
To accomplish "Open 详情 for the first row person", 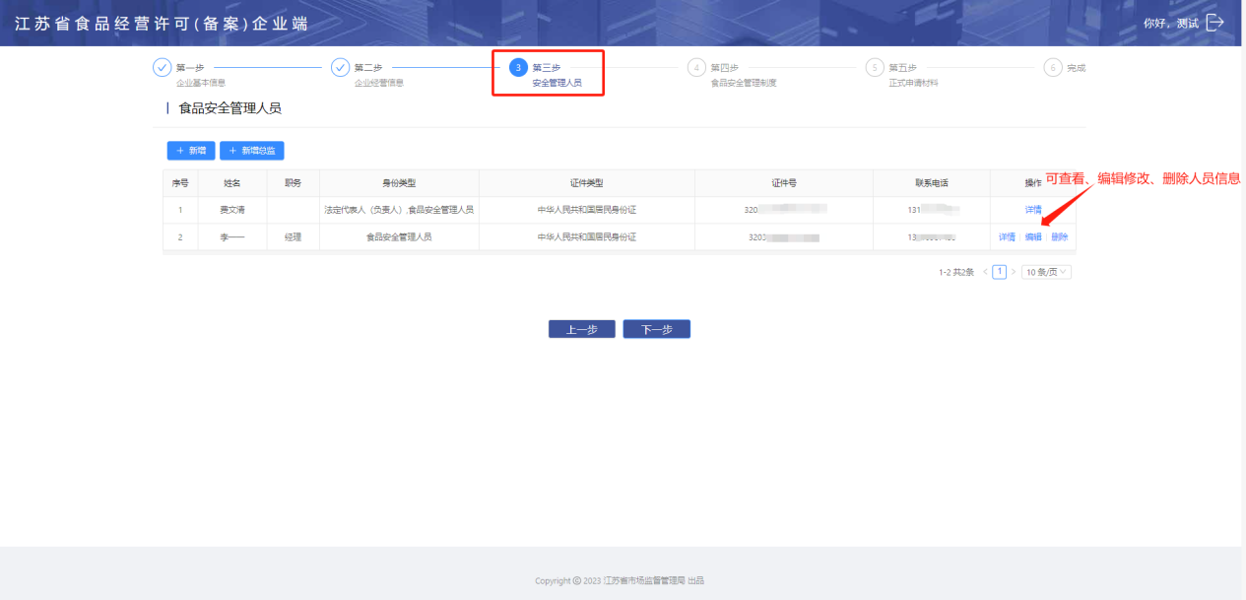I will click(1033, 210).
